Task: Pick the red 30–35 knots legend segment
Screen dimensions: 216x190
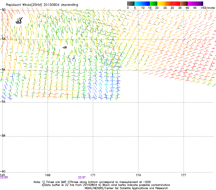Action: click(176, 4)
